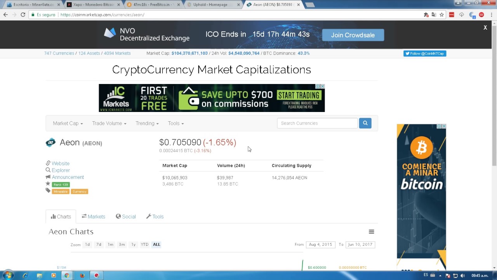Switch to the FreeBitco.in tab
The width and height of the screenshot is (497, 280).
pyautogui.click(x=154, y=5)
